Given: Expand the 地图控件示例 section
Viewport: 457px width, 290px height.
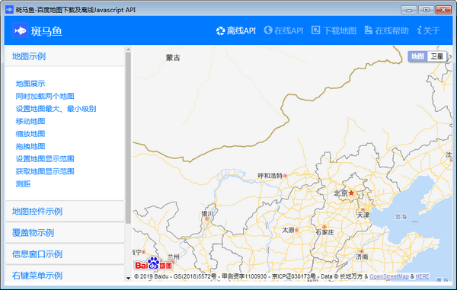Looking at the screenshot, I should (x=65, y=212).
